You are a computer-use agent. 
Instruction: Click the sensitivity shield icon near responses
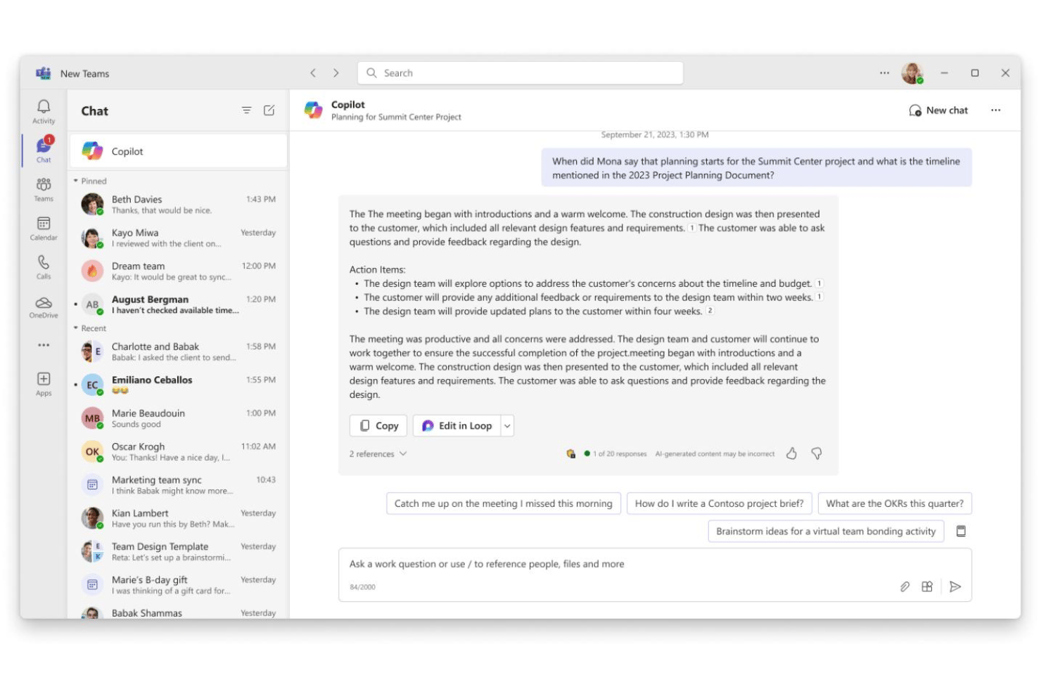[x=570, y=454]
